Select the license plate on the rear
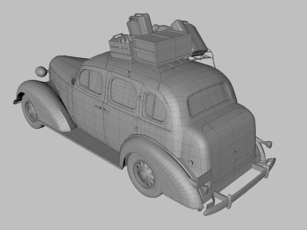Viewport: 307px width, 230px height. pos(205,178)
